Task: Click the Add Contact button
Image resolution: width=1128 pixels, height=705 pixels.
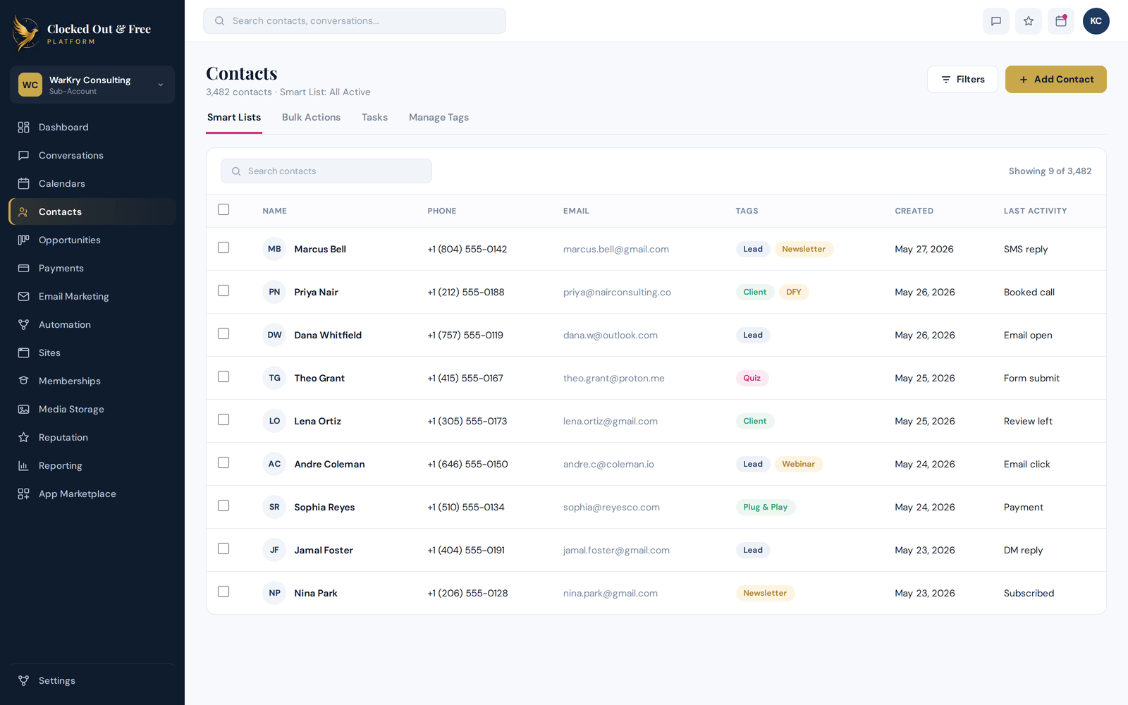Action: click(1055, 79)
